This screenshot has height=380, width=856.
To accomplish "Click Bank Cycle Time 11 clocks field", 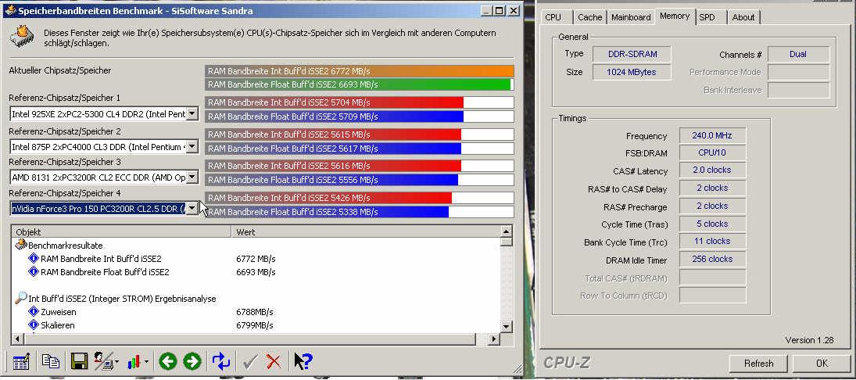I will [x=712, y=242].
